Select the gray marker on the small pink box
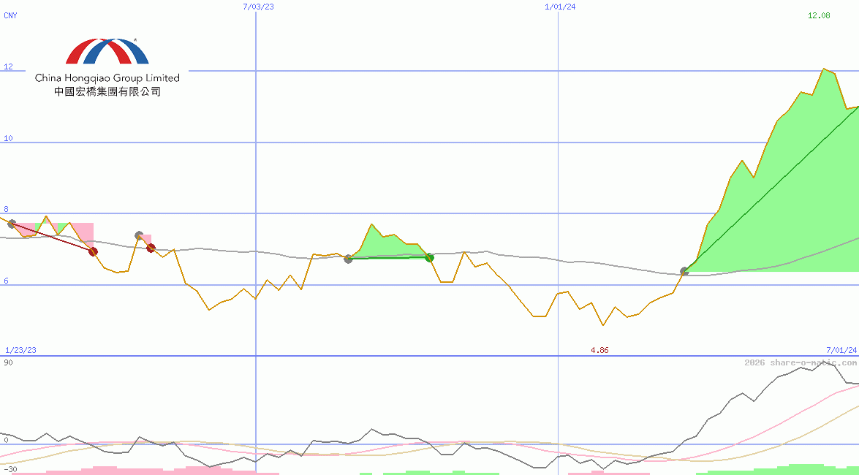The width and height of the screenshot is (859, 475). click(x=139, y=235)
